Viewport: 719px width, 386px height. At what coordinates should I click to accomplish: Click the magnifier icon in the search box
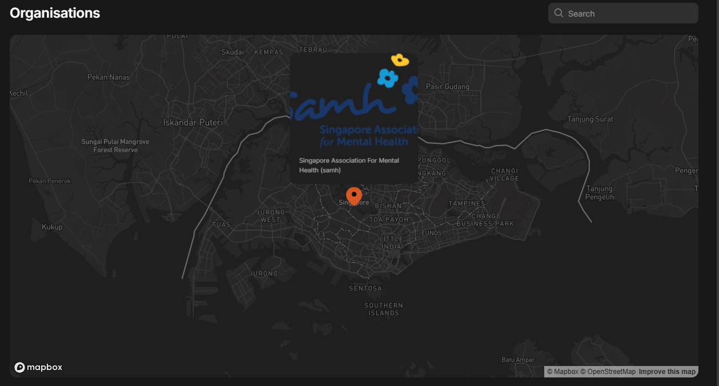[x=559, y=13]
